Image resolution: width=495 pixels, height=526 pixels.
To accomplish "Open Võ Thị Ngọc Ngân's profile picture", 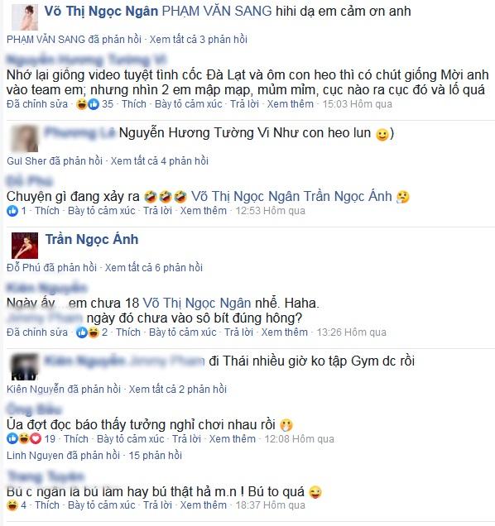I will click(25, 17).
